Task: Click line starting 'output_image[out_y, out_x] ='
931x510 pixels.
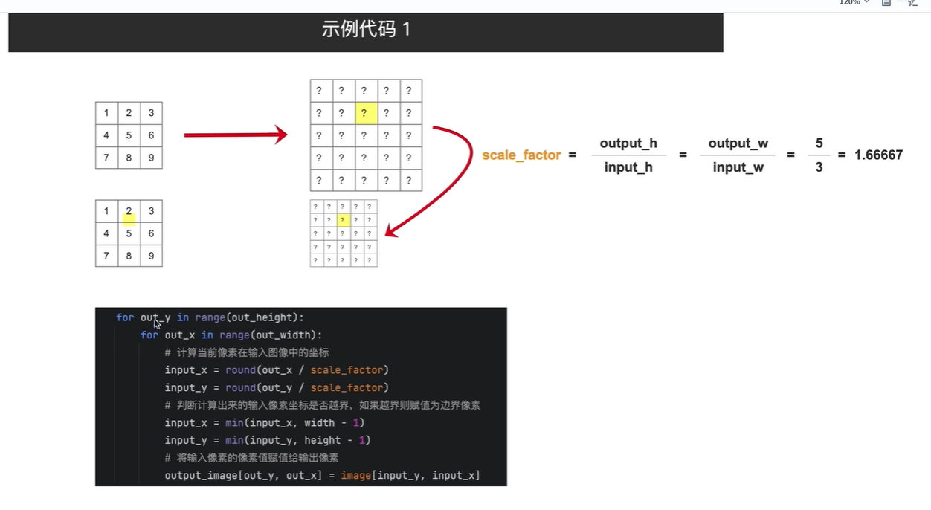Action: tap(323, 476)
